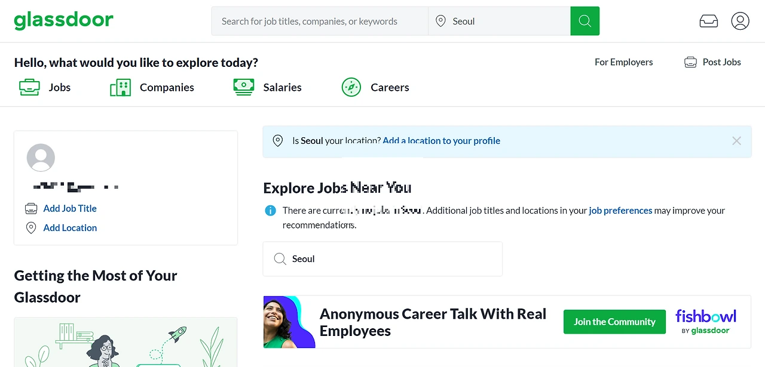Screen dimensions: 765x367
Task: Click the Seoul search box under Explore Jobs
Action: tap(382, 259)
